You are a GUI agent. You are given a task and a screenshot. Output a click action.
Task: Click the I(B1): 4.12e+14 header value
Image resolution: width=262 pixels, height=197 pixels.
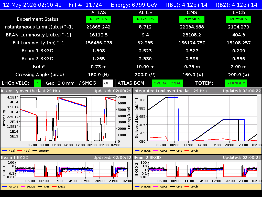(x=187, y=5)
